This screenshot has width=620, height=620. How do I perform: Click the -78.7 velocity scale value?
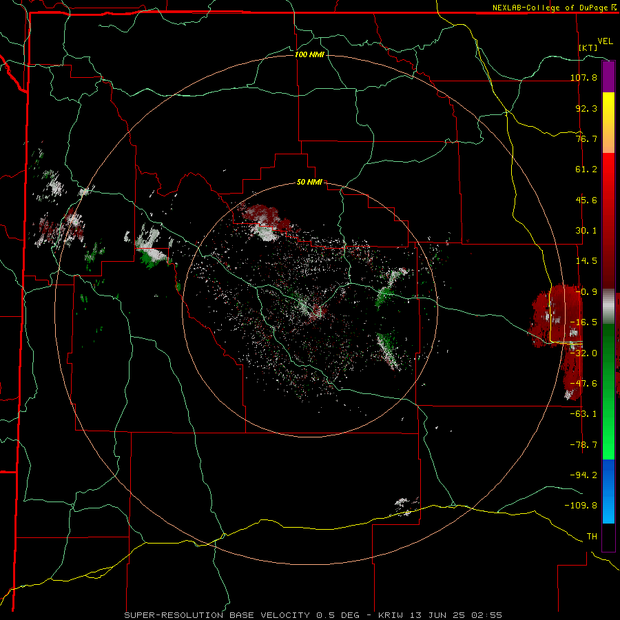(x=583, y=445)
